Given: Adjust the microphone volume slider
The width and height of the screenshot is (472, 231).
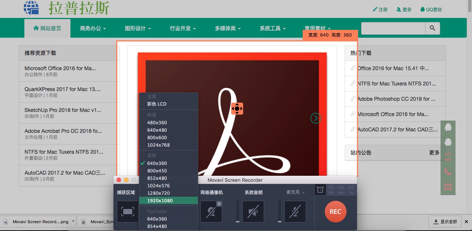Looking at the screenshot, I should [x=279, y=212].
